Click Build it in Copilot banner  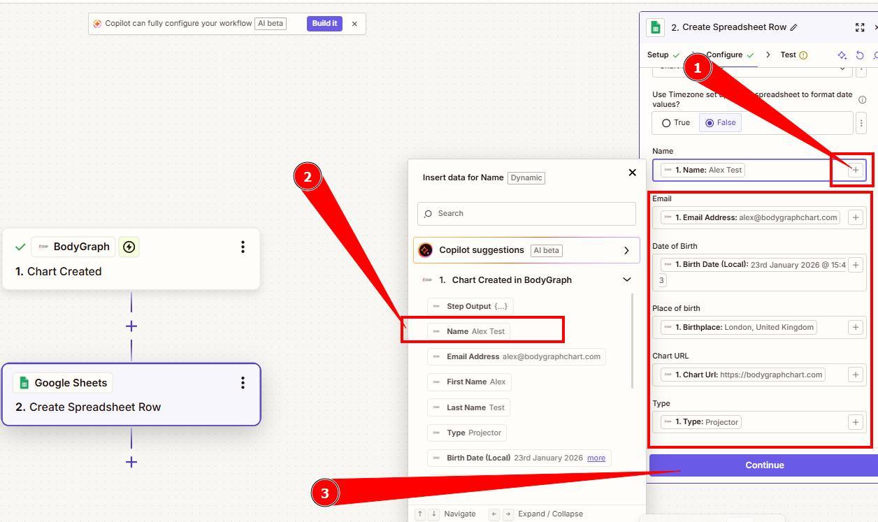click(324, 24)
